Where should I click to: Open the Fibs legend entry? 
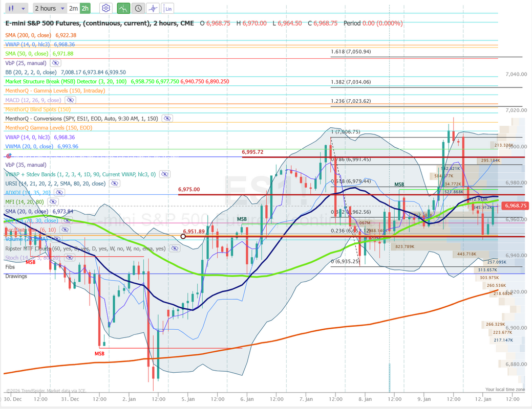(x=10, y=267)
